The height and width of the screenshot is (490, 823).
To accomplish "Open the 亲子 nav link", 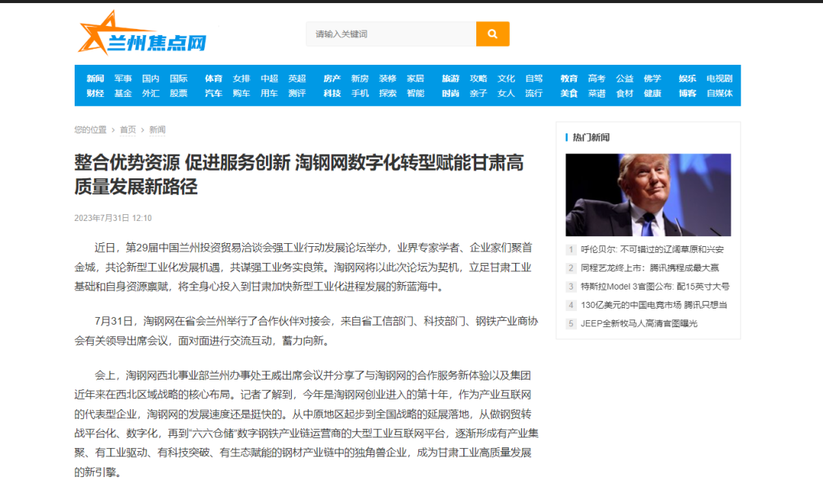I will click(479, 94).
